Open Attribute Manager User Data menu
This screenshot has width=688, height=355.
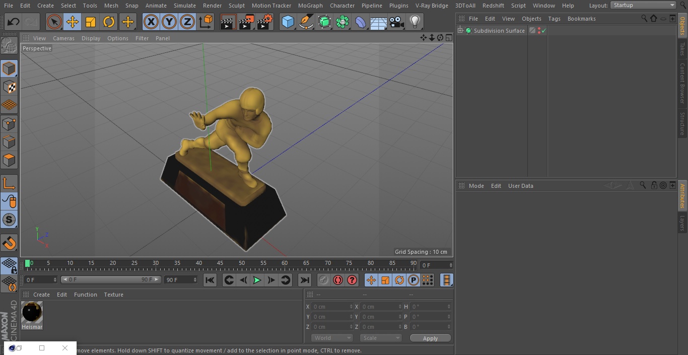(x=520, y=186)
